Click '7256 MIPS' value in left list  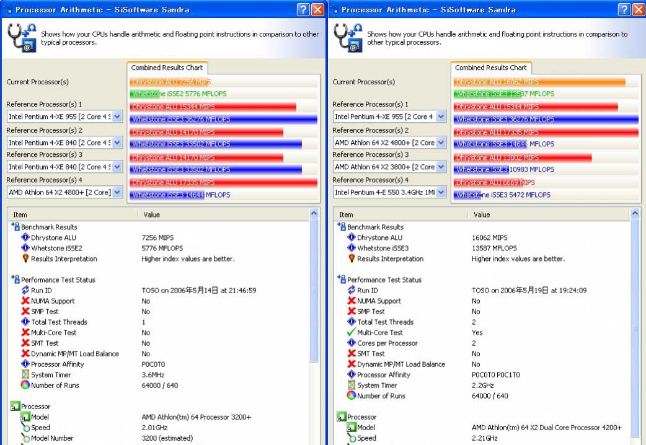pos(157,238)
